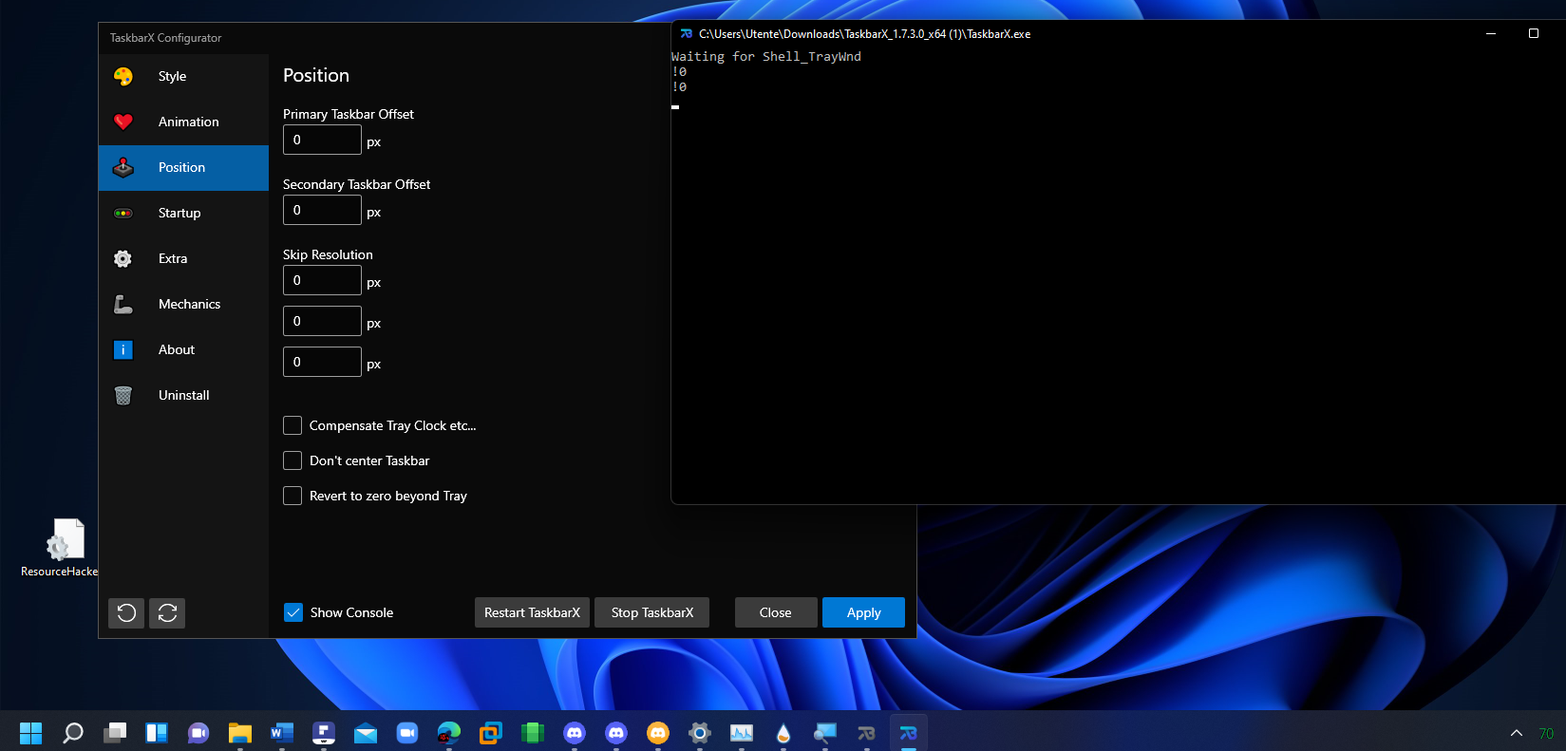The width and height of the screenshot is (1566, 751).
Task: Open taskbar Search
Action: pyautogui.click(x=73, y=733)
